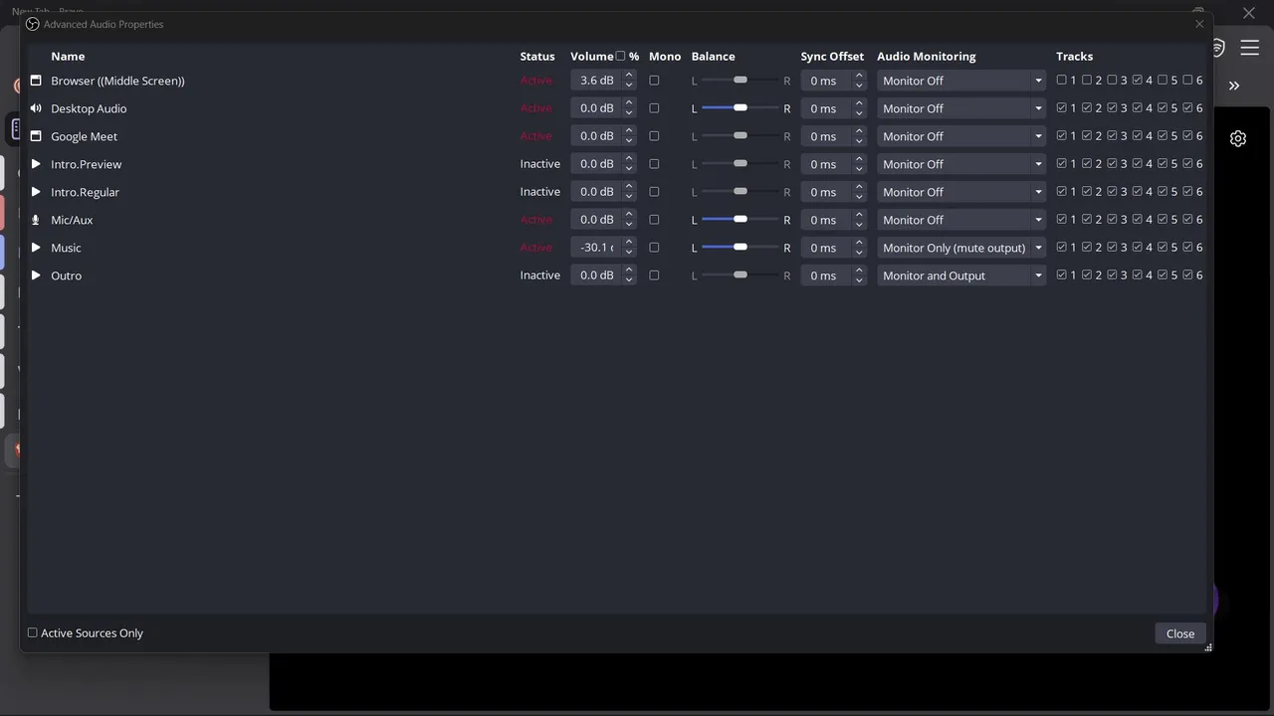The height and width of the screenshot is (716, 1274).
Task: Click the Google Meet source window icon
Action: 36,136
